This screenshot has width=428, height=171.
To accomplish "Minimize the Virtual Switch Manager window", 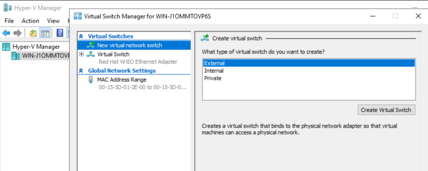I will 373,16.
